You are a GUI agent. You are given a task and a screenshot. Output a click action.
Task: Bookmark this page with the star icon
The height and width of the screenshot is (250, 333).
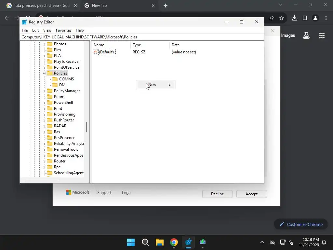click(282, 18)
